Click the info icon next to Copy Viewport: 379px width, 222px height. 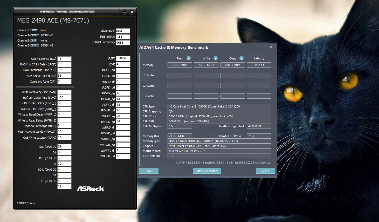(242, 58)
